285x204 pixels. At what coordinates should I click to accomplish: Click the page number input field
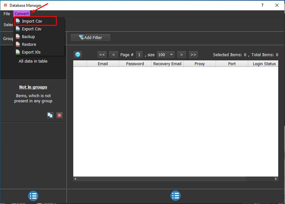tap(139, 55)
